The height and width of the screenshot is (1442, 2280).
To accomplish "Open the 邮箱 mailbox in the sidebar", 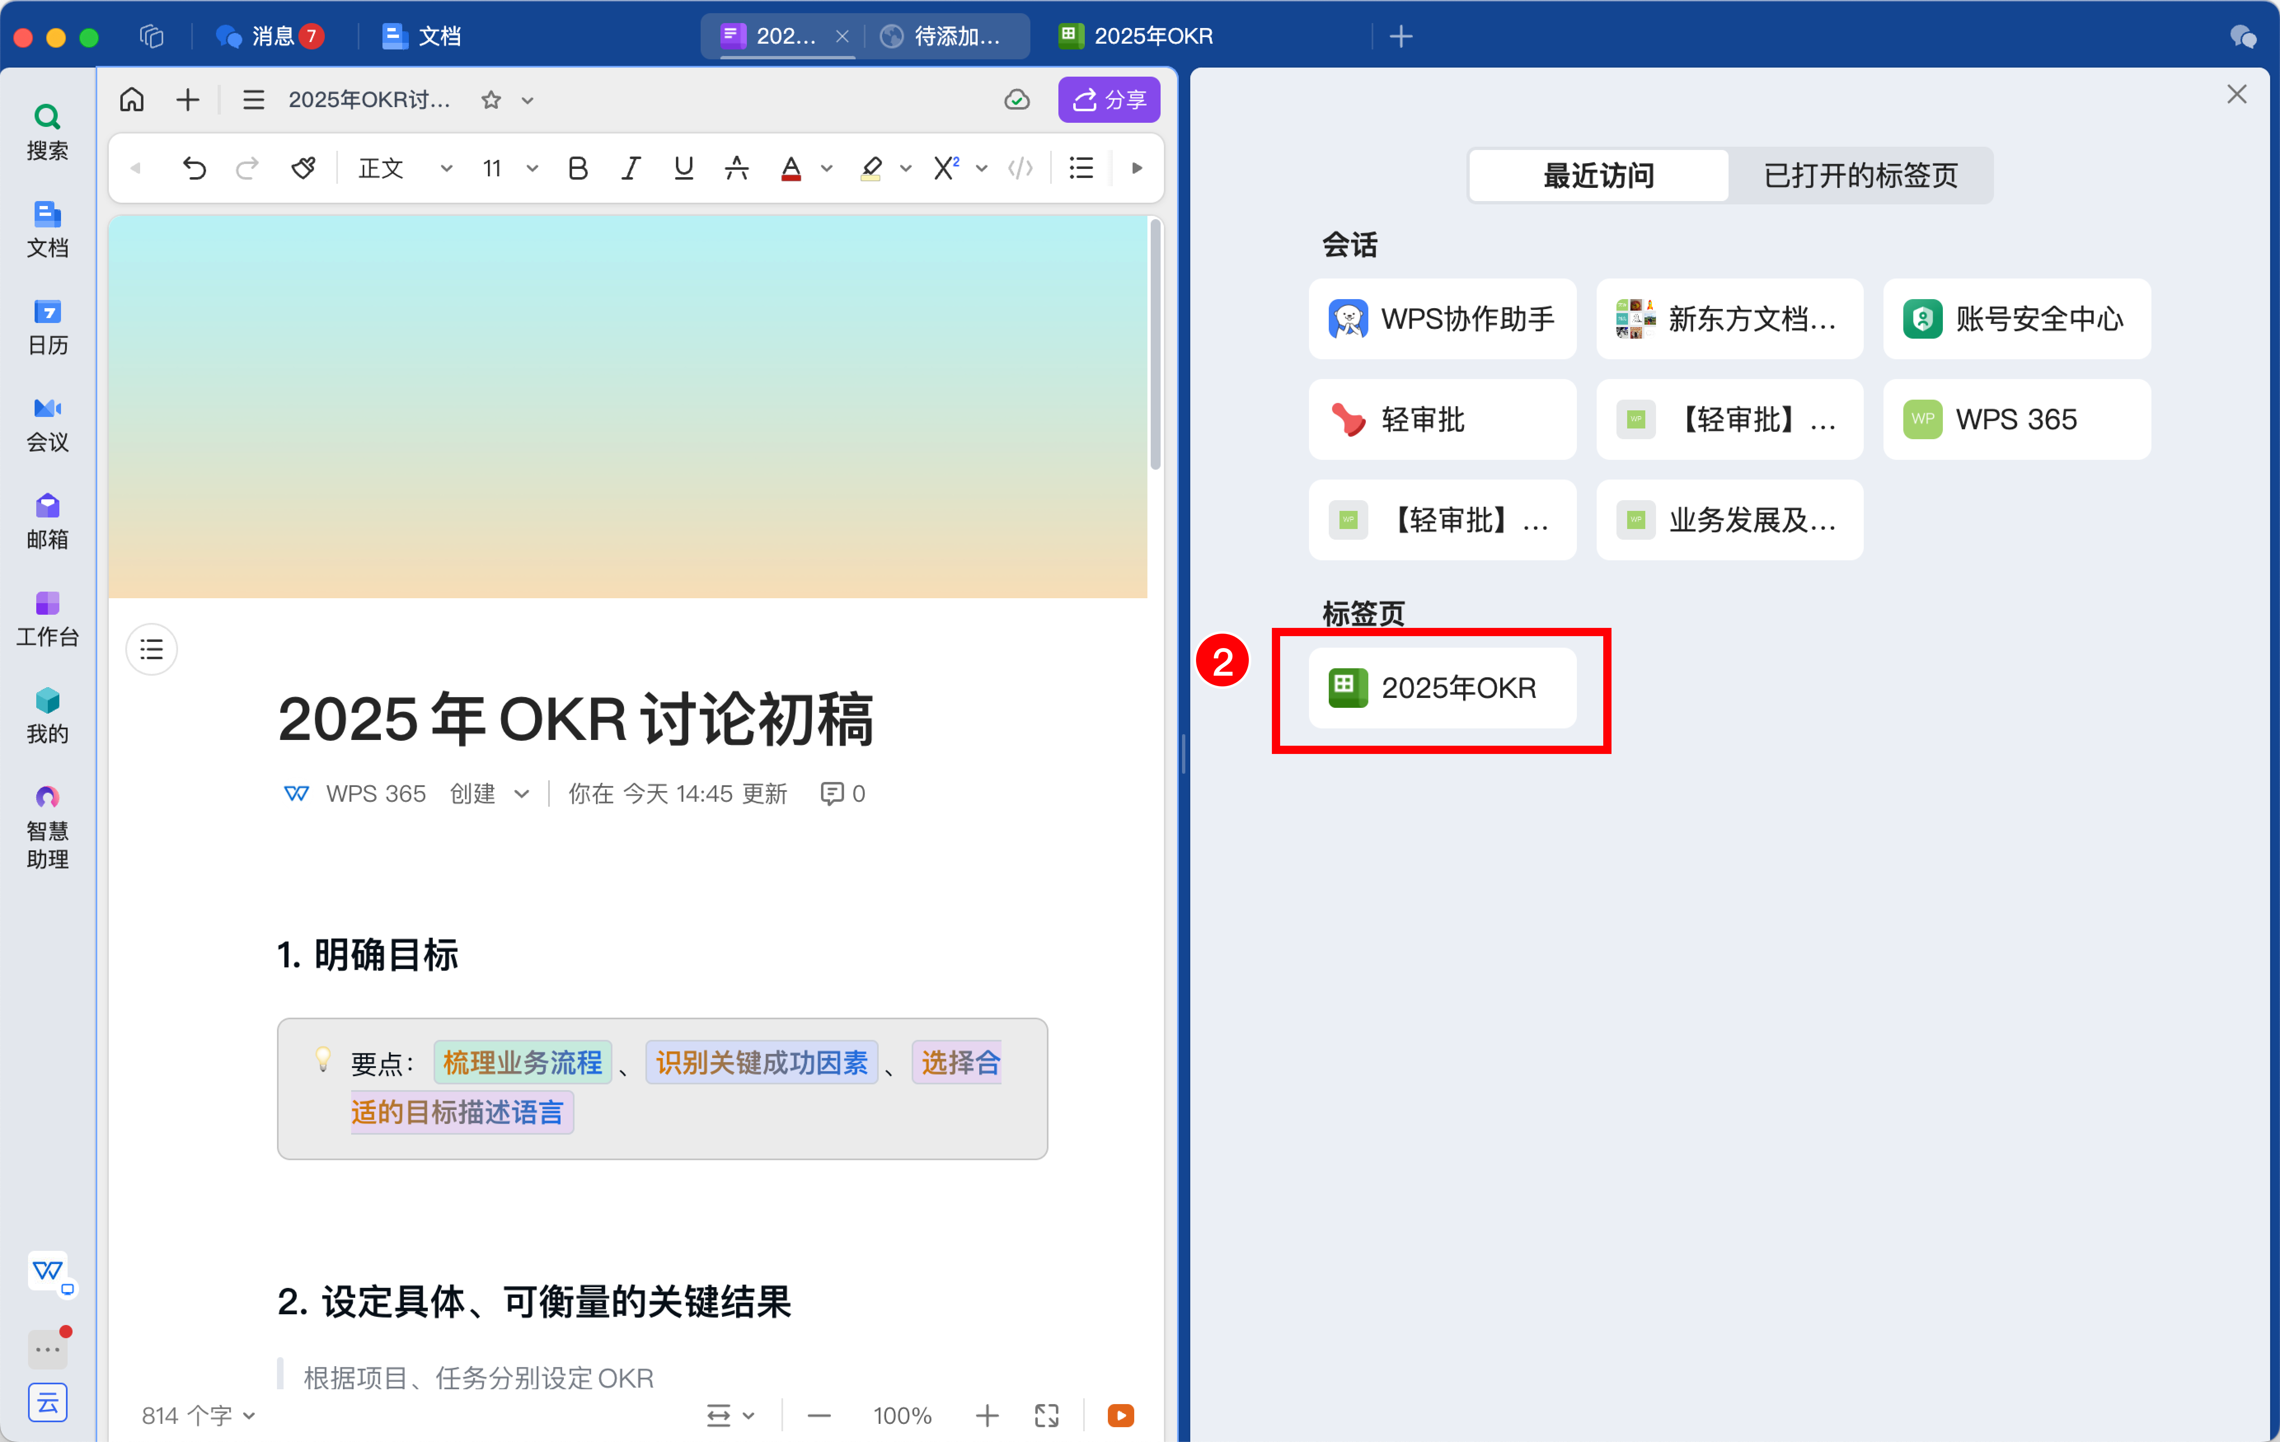I will pos(47,522).
